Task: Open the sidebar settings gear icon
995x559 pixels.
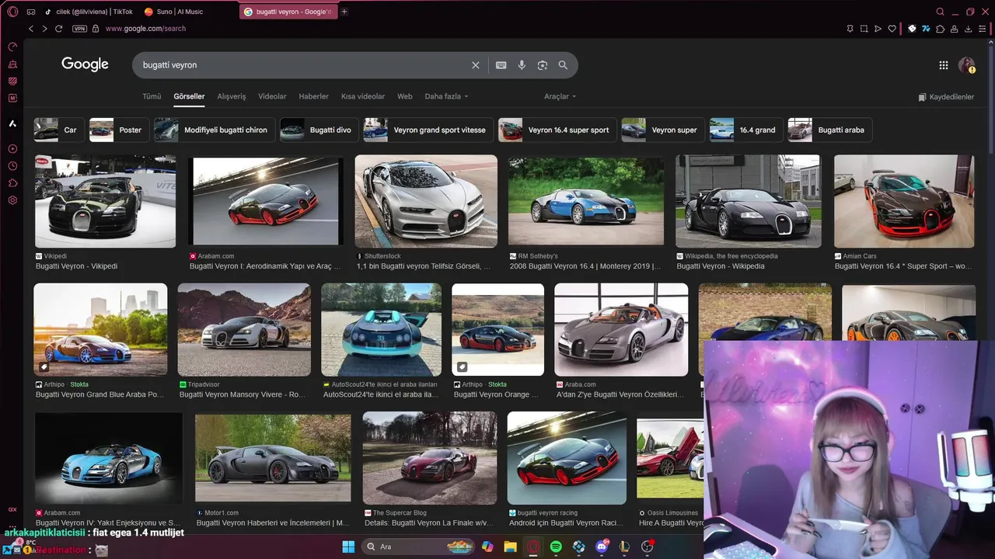Action: [x=12, y=200]
